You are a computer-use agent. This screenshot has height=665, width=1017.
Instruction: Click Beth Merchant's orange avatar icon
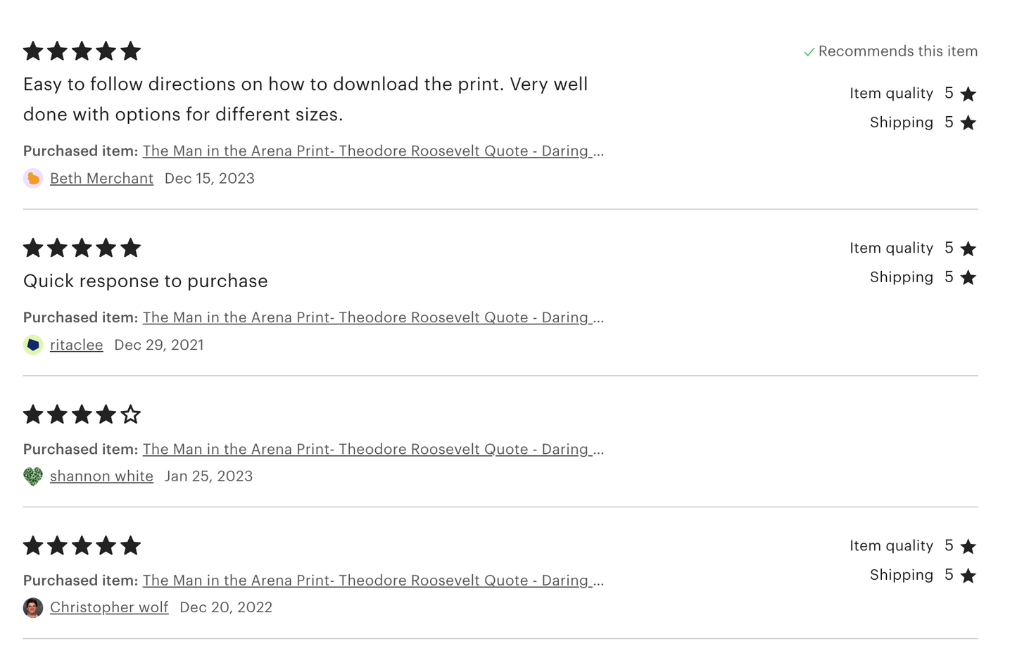click(33, 179)
